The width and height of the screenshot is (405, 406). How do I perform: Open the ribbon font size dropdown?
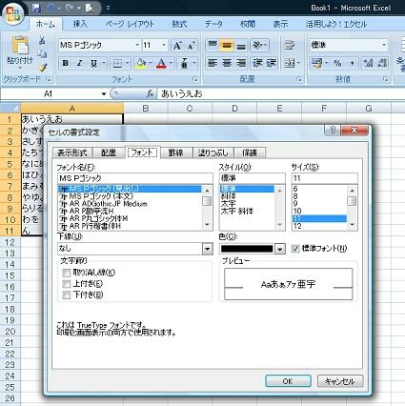(164, 46)
